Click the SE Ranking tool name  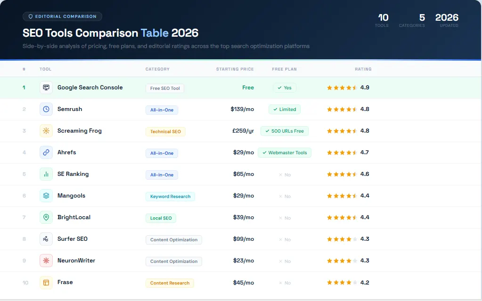click(x=73, y=174)
